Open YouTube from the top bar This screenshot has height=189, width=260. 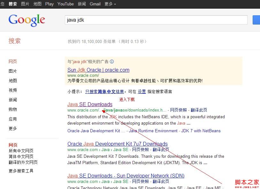(x=65, y=4)
